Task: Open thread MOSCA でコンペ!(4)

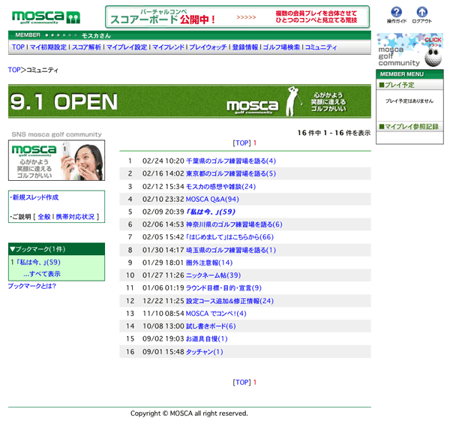Action: tap(216, 314)
